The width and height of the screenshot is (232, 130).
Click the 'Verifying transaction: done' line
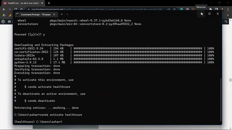(37, 69)
